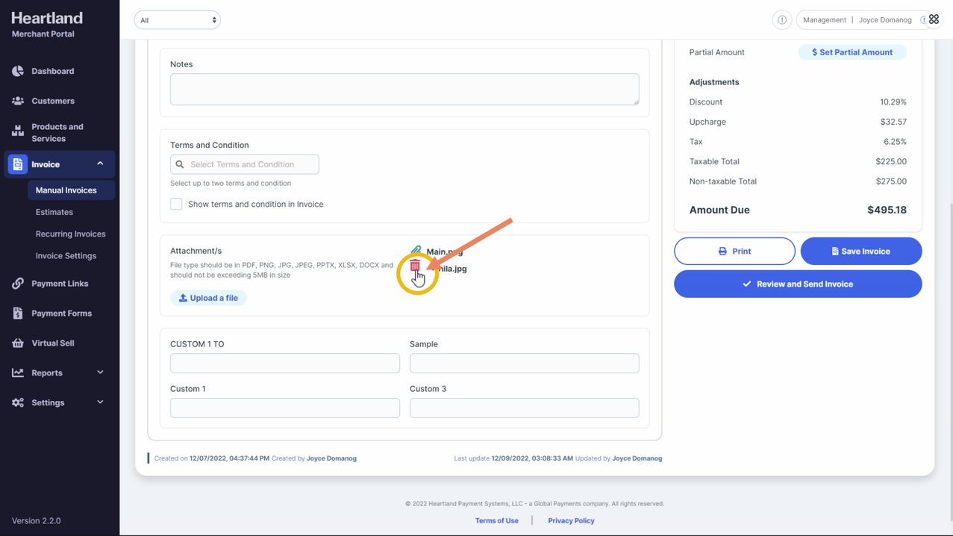Open the Privacy Policy link
The image size is (953, 536).
(x=571, y=520)
